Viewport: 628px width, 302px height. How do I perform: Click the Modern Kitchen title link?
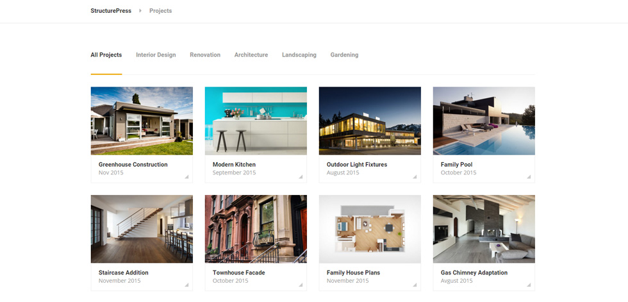click(x=234, y=165)
